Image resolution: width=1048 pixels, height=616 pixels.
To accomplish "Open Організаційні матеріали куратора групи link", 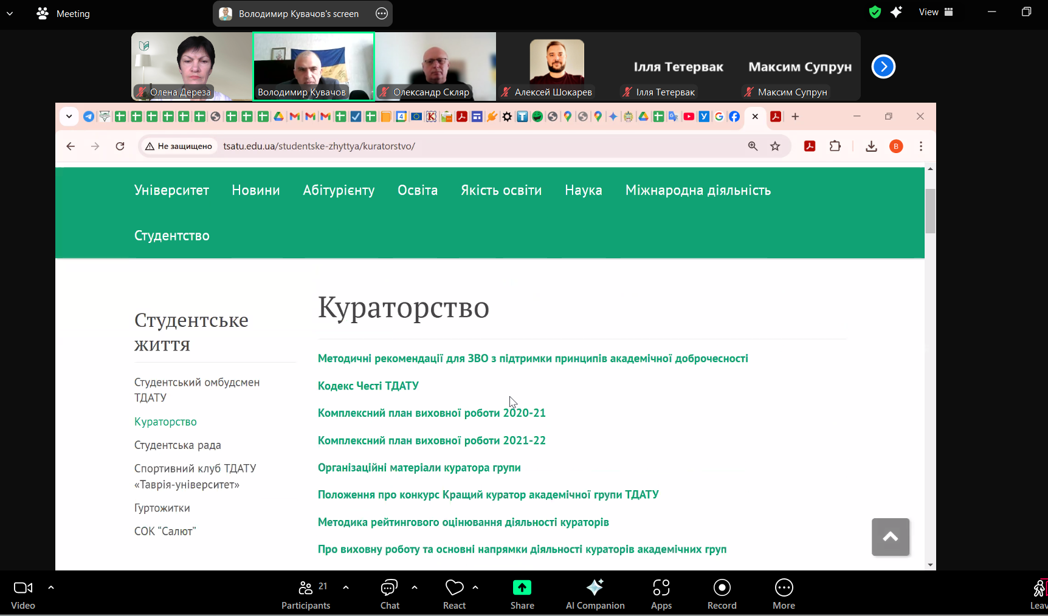I will [419, 468].
